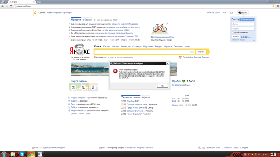Click the green traffic indicator circle
Viewport: 280px width, 157px height.
pyautogui.click(x=183, y=81)
